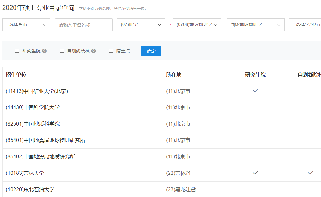The width and height of the screenshot is (321, 197).
Task: Click the blue 确定 button
Action: [x=151, y=51]
